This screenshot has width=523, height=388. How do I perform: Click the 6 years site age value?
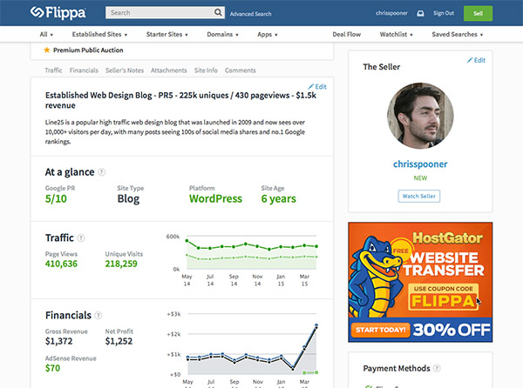pos(279,198)
